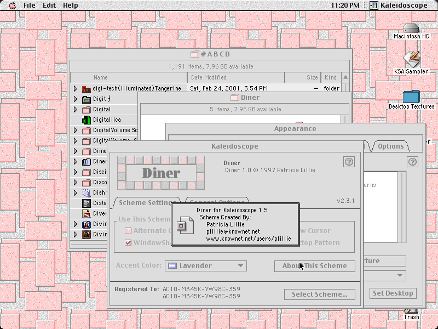Expand the Digit ƒ folder
Image resolution: width=438 pixels, height=329 pixels.
tap(76, 99)
